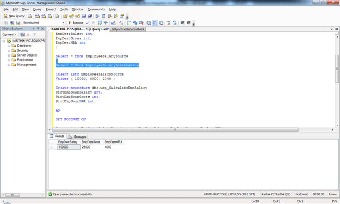Click the Properties Window icon on the standard toolbar

pyautogui.click(x=122, y=16)
